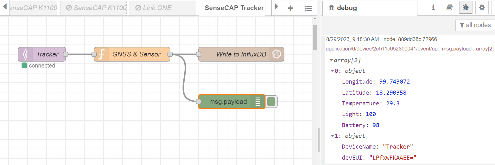Click Light value 100

(x=371, y=114)
